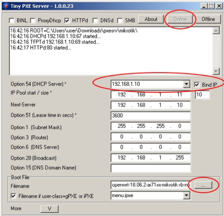Click the log scroll up arrow
Screen dimensions: 224x216
coord(216,31)
